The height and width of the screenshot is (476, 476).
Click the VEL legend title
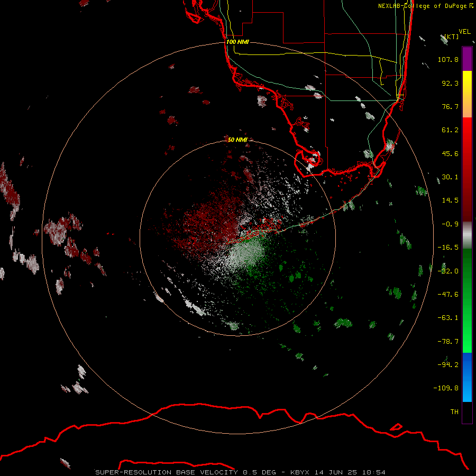click(464, 32)
